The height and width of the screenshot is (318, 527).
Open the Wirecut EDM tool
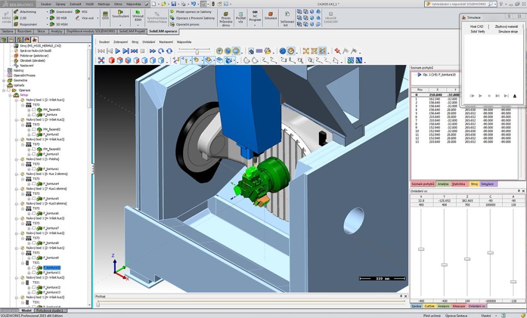pyautogui.click(x=138, y=16)
